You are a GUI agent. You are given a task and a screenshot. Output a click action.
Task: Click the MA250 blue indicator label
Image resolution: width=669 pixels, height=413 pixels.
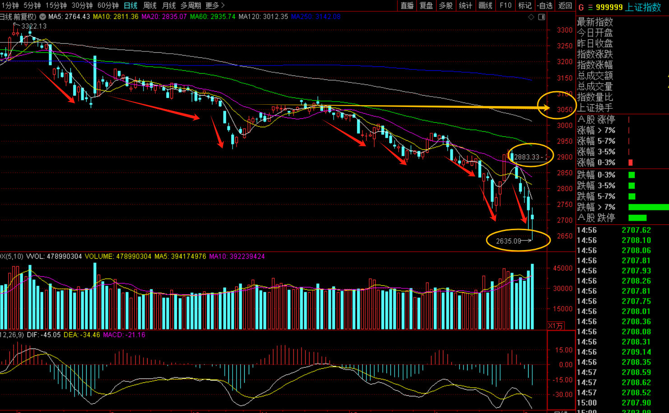(x=316, y=17)
